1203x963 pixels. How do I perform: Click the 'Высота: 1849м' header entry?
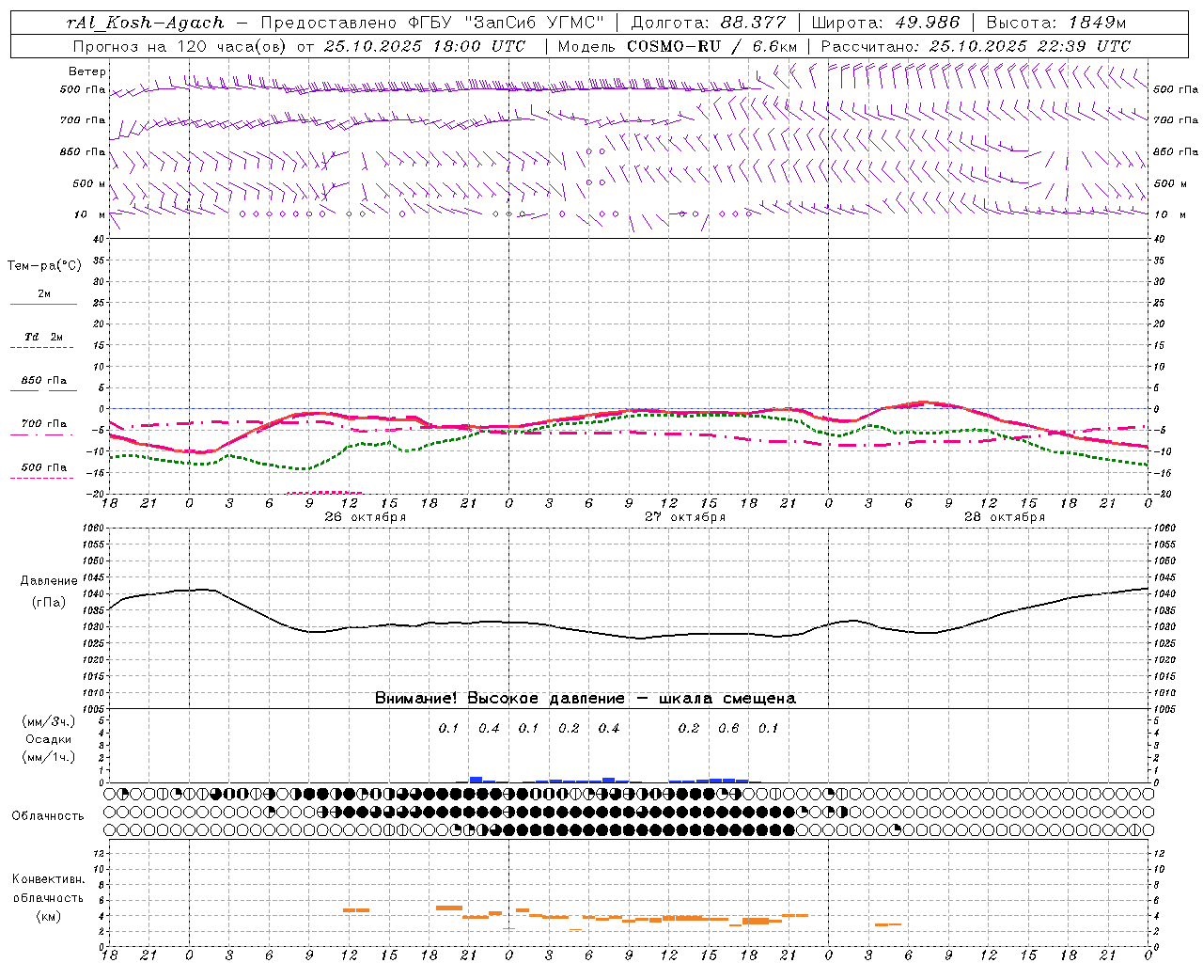point(1055,23)
